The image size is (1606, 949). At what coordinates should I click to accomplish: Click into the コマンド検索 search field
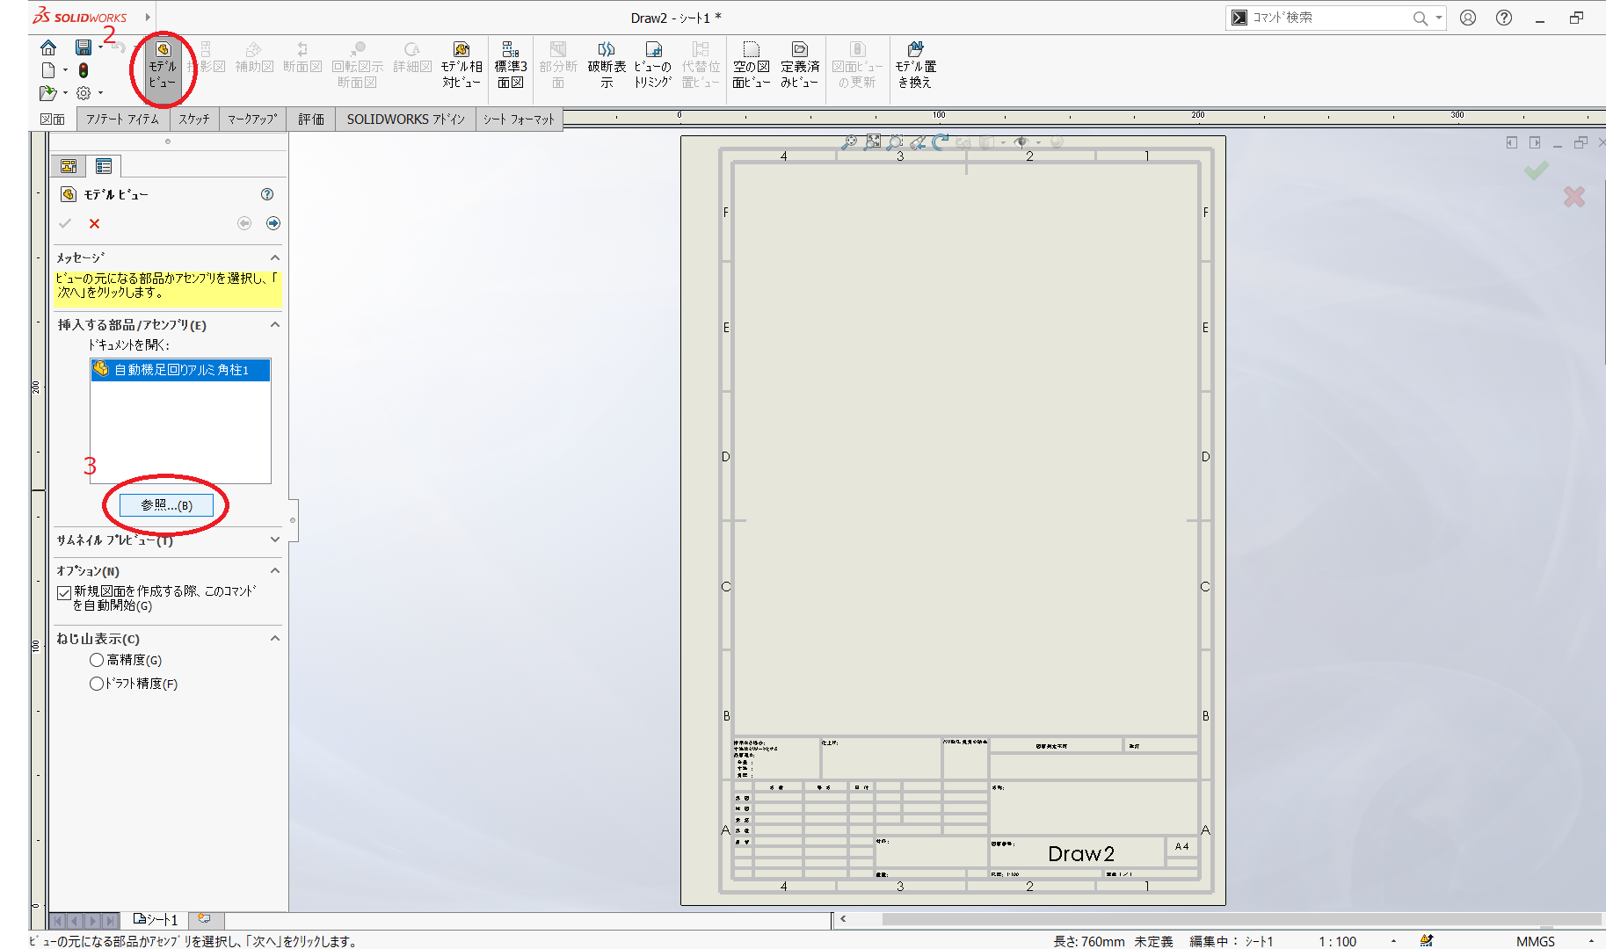coord(1327,18)
